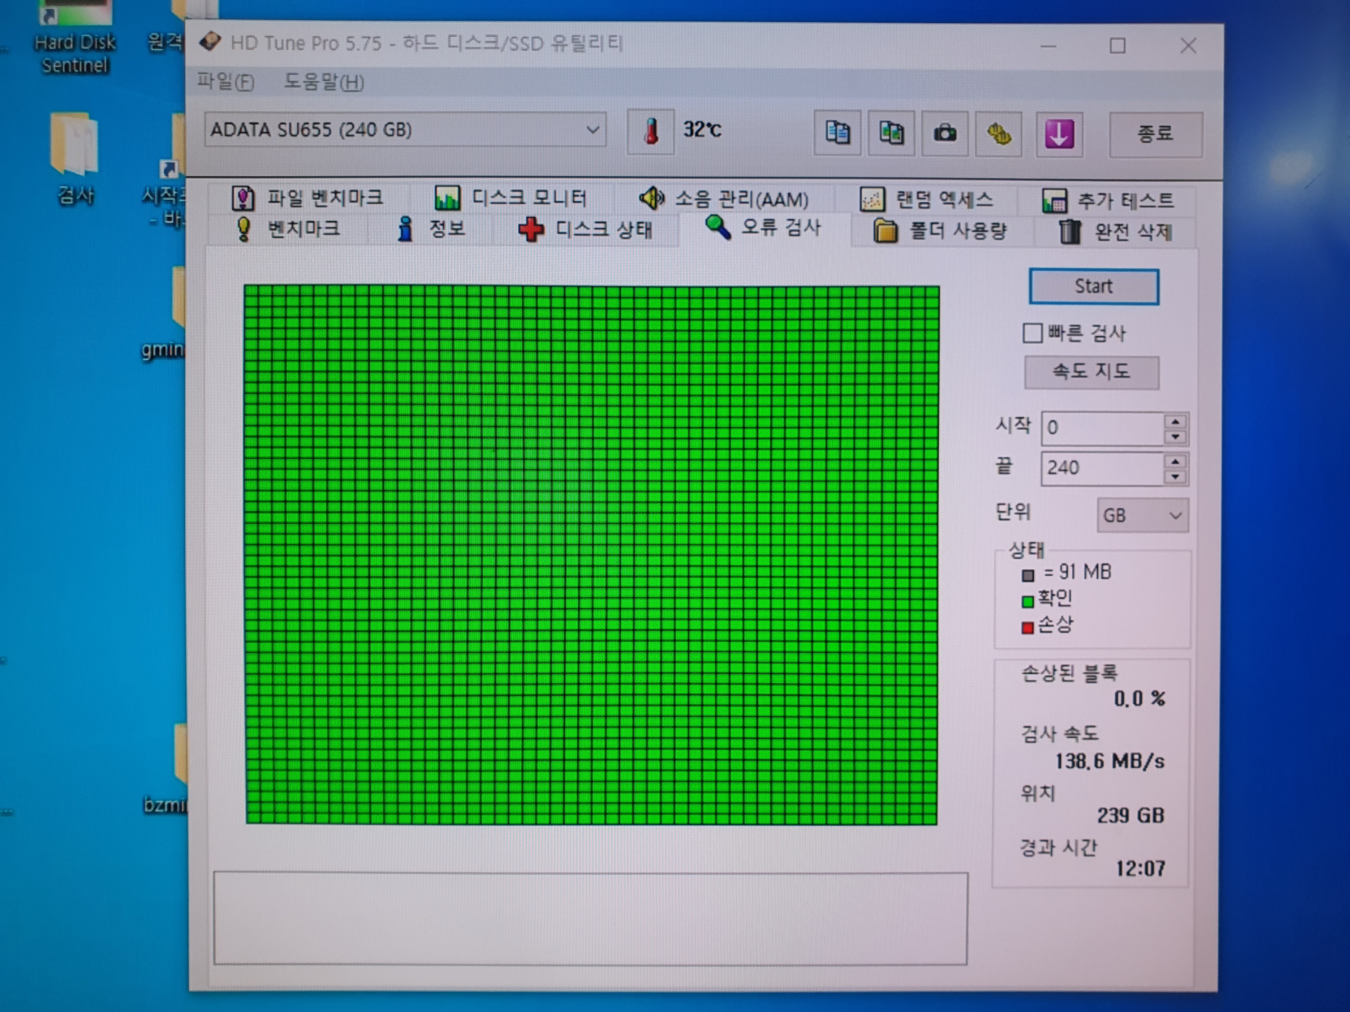
Task: Click the Start button
Action: 1094,286
